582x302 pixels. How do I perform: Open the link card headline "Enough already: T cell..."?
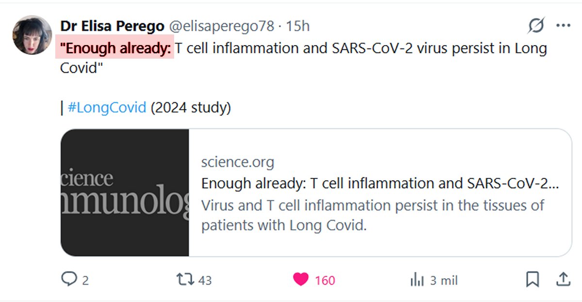pyautogui.click(x=380, y=184)
